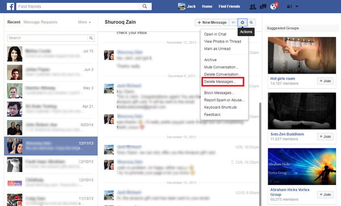Screen dimensions: 341x206
Task: Focus the Find friends search field
Action: (77, 6)
